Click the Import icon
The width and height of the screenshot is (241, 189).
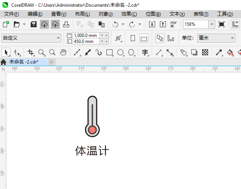tap(152, 24)
